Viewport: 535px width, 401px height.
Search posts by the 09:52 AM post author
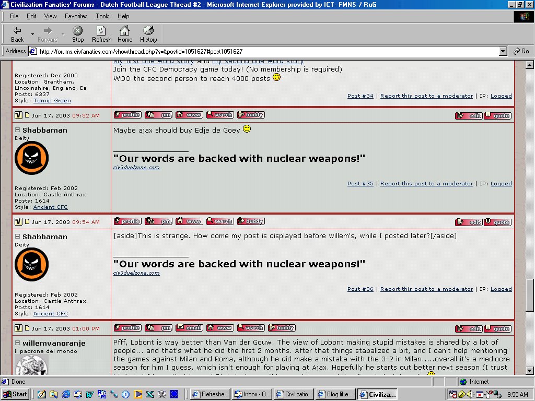[220, 115]
